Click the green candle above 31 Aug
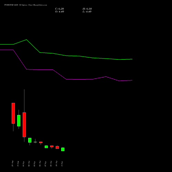Image resolution: width=172 pixels, height=172 pixels. coord(19,121)
